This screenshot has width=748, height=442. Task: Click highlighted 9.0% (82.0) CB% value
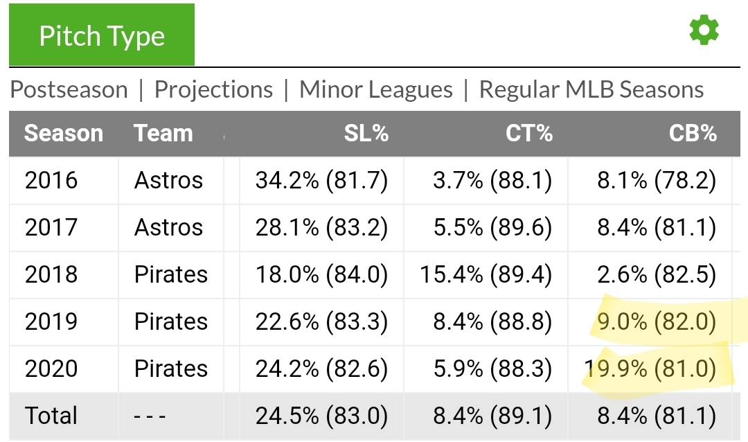pyautogui.click(x=656, y=321)
